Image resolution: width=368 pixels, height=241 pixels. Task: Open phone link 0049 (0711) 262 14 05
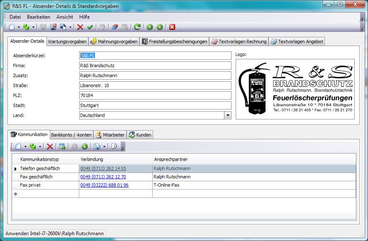click(103, 168)
